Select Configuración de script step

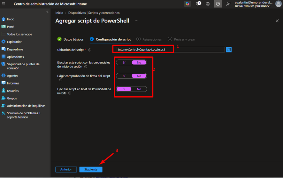pos(110,39)
